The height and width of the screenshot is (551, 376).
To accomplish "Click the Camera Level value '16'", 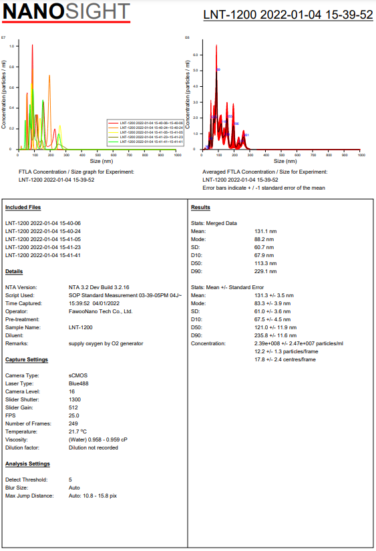I will pyautogui.click(x=71, y=391).
